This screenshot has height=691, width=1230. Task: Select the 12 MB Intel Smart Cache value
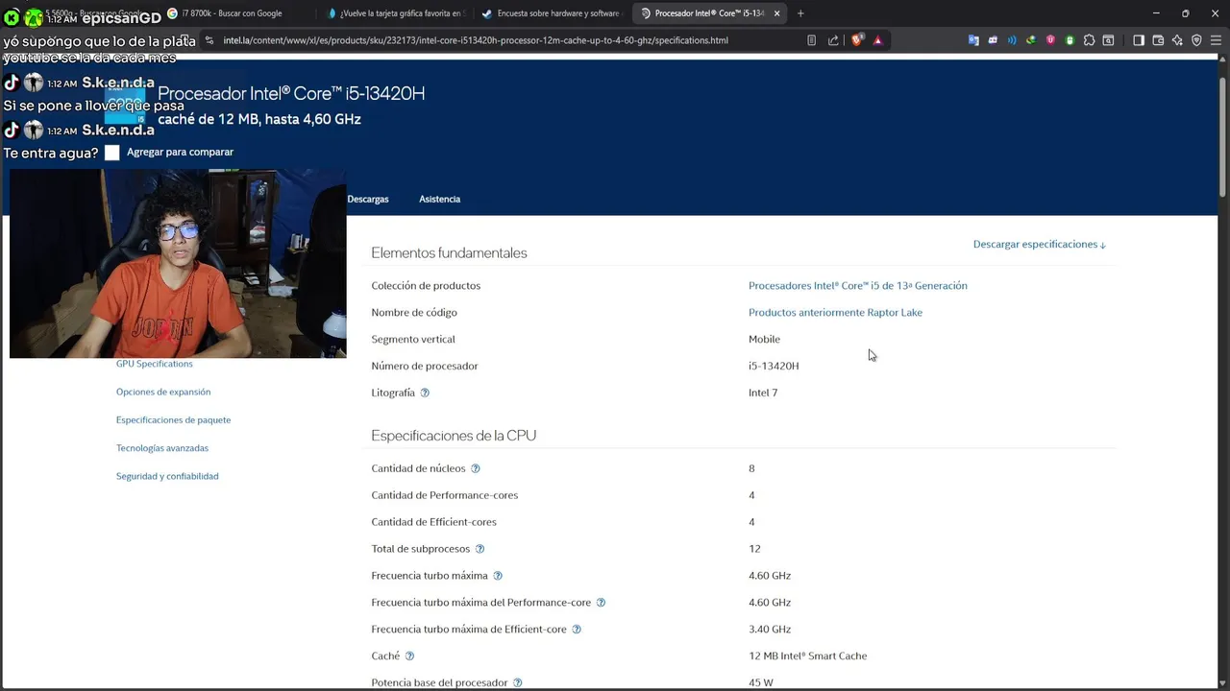(807, 656)
